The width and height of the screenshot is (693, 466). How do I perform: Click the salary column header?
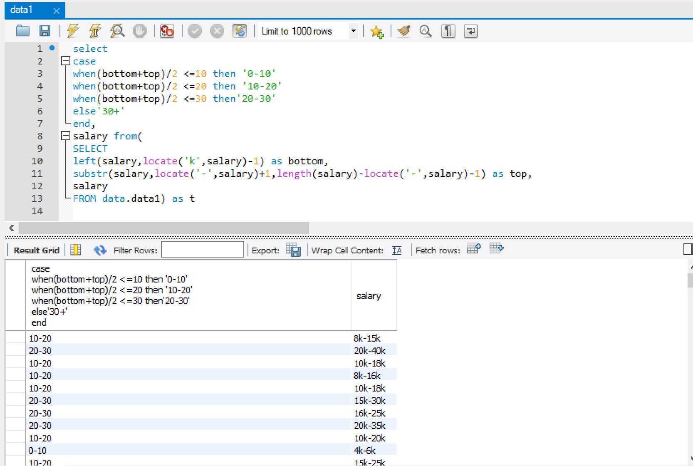[x=374, y=296]
